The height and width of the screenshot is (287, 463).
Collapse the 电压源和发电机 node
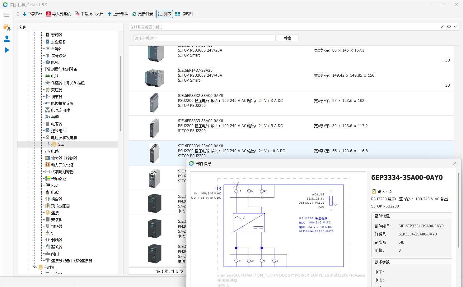click(41, 138)
